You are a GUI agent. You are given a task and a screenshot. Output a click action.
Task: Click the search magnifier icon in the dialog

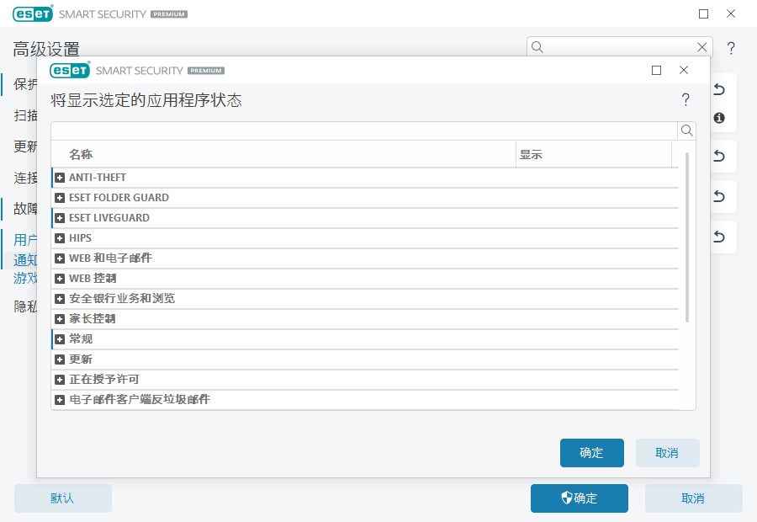(686, 130)
